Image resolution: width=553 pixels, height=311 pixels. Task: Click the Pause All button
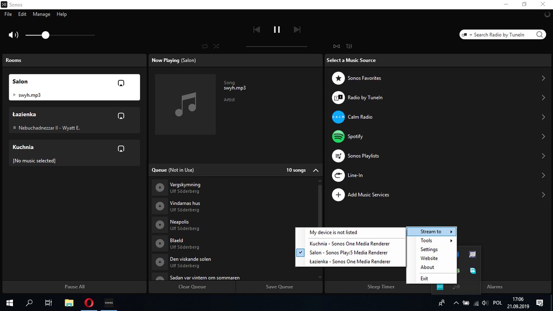(74, 287)
